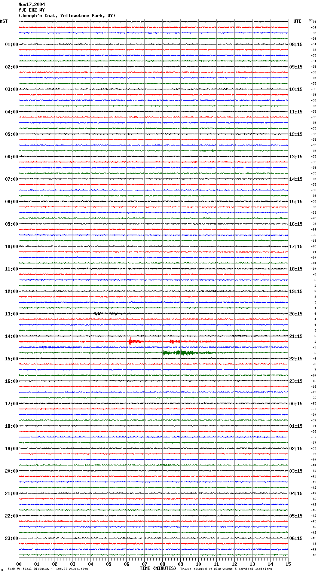
Task: Select the "20:00" MST hour label
Action: click(12, 471)
